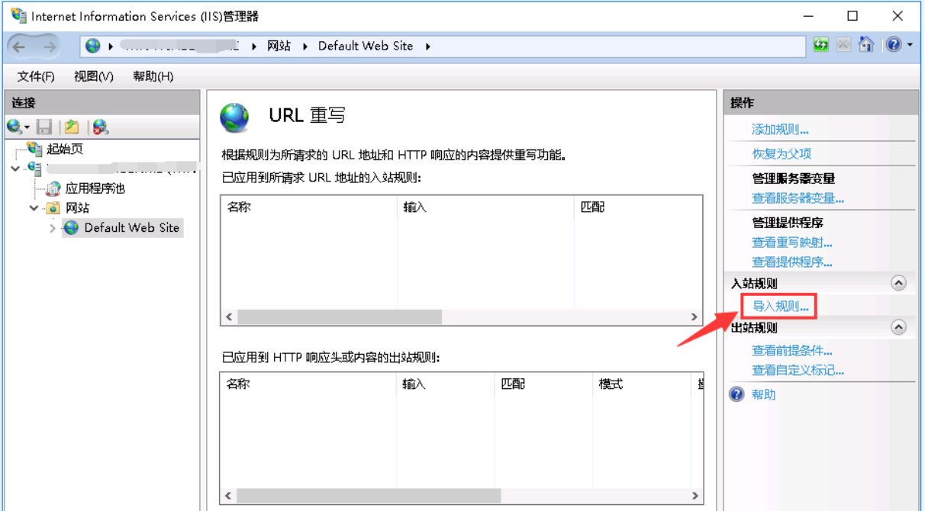Image resolution: width=925 pixels, height=511 pixels.
Task: Click the up-folder connections toolbar icon
Action: click(x=72, y=127)
